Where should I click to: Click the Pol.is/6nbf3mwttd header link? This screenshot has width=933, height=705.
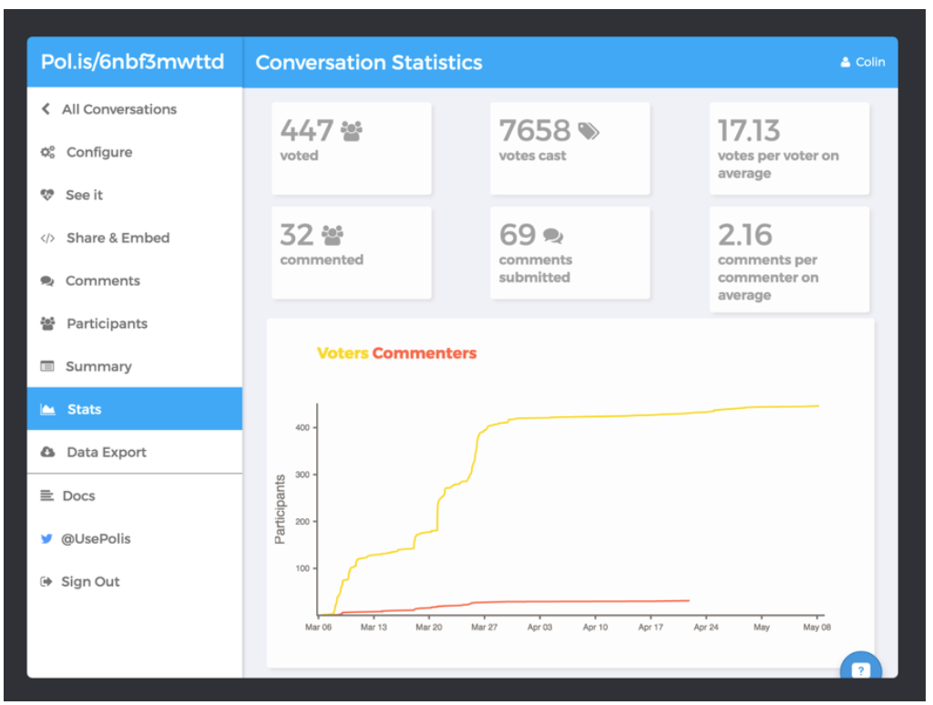click(x=132, y=61)
